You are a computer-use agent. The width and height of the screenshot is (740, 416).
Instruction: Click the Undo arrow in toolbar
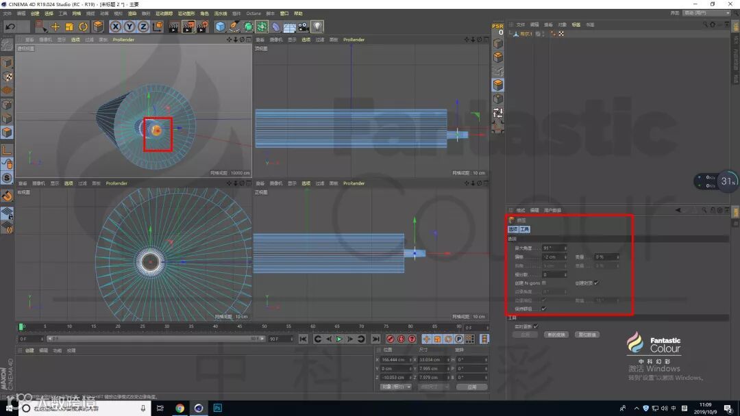(x=10, y=27)
